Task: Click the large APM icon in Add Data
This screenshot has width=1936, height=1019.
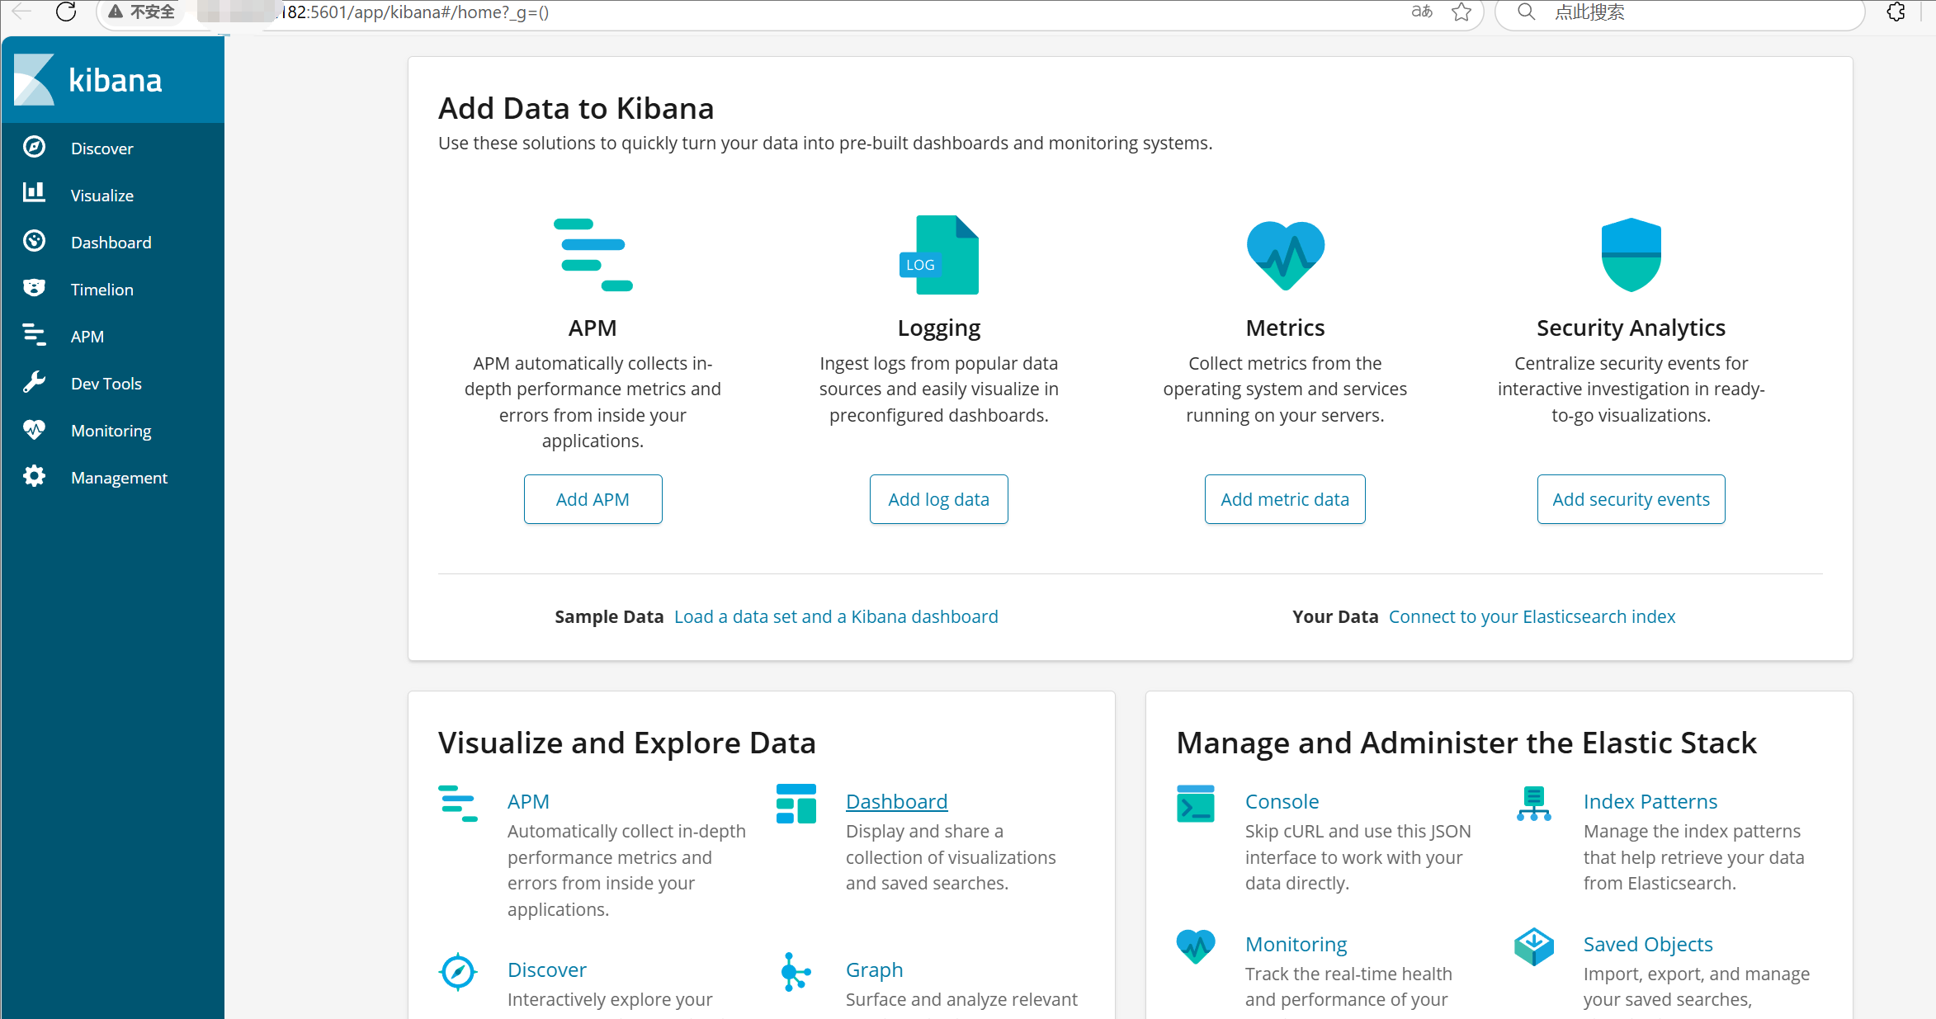Action: tap(593, 255)
